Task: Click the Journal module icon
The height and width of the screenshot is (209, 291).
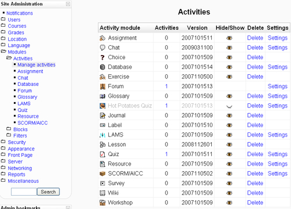Action: tap(102, 116)
